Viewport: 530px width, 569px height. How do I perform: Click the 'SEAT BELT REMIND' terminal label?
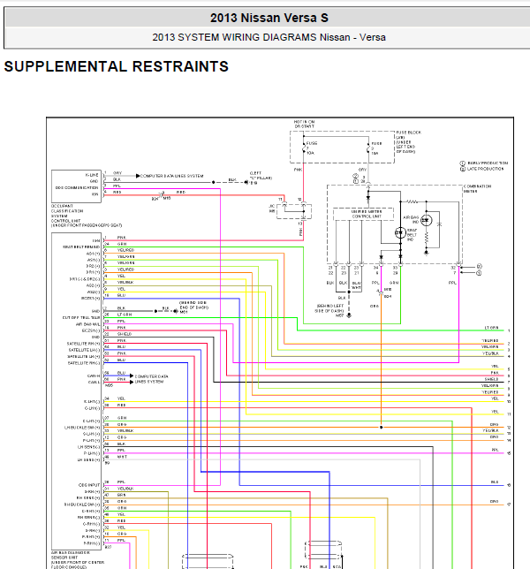coord(81,247)
